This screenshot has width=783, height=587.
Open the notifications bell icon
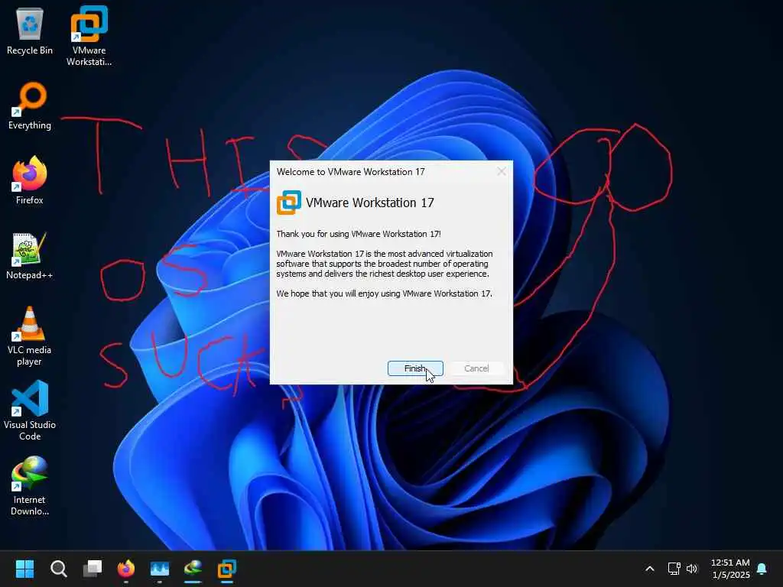(x=762, y=569)
